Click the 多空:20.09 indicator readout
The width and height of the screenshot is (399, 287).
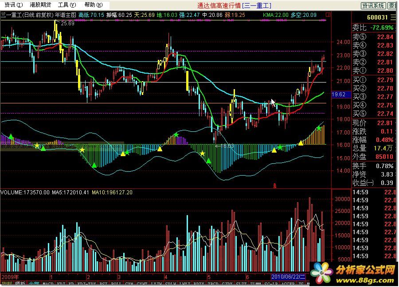tap(304, 15)
